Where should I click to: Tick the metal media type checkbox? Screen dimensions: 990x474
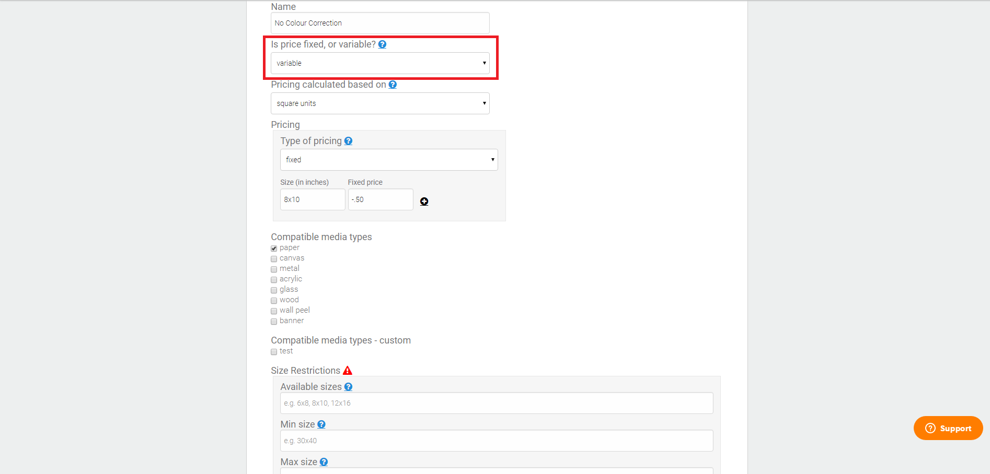(274, 269)
